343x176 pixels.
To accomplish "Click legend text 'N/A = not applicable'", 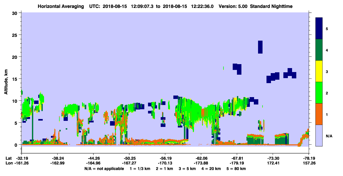I will 104,169.
